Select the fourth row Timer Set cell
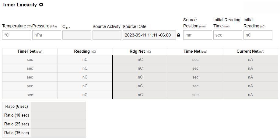The image size is (280, 140). pyautogui.click(x=30, y=86)
